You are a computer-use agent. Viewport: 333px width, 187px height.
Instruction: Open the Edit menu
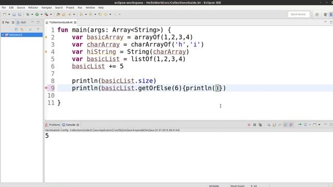(x=11, y=8)
